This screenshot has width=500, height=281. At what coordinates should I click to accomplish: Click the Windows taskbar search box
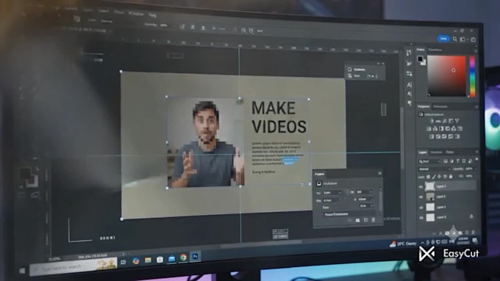[74, 266]
